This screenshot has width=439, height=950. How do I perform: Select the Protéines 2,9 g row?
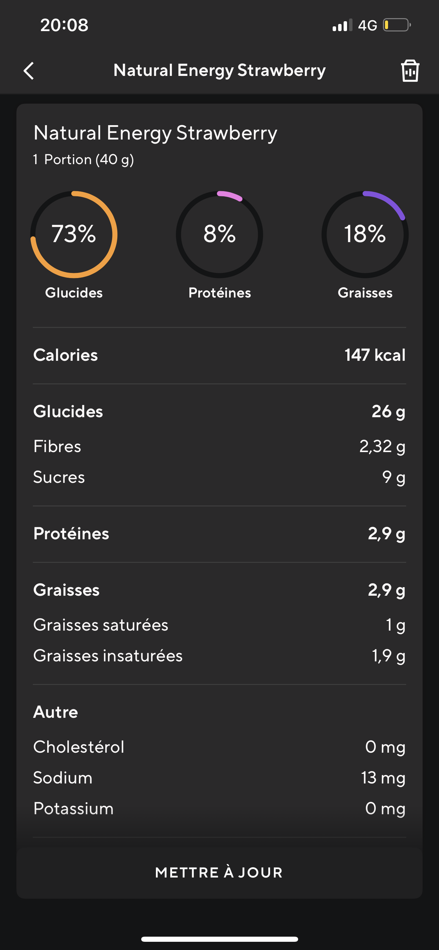(219, 533)
